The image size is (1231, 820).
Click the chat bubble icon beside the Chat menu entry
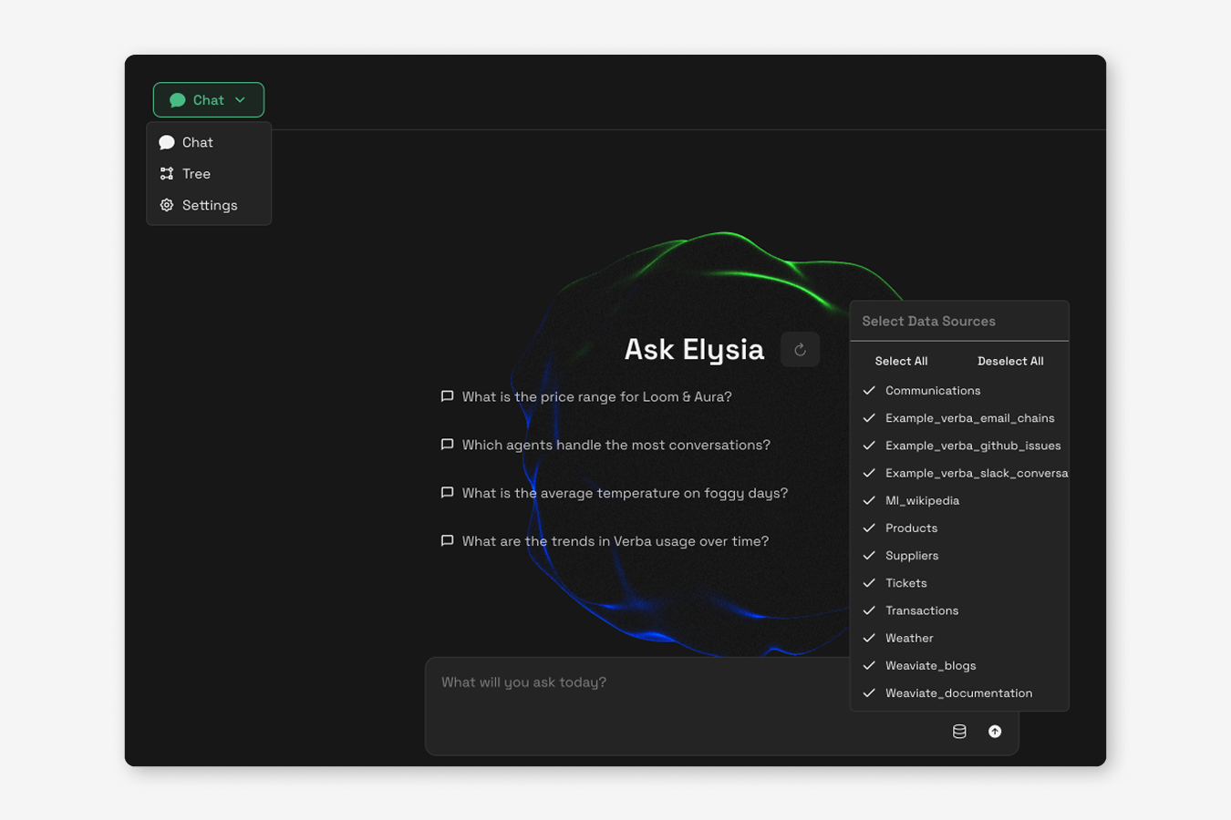tap(167, 142)
